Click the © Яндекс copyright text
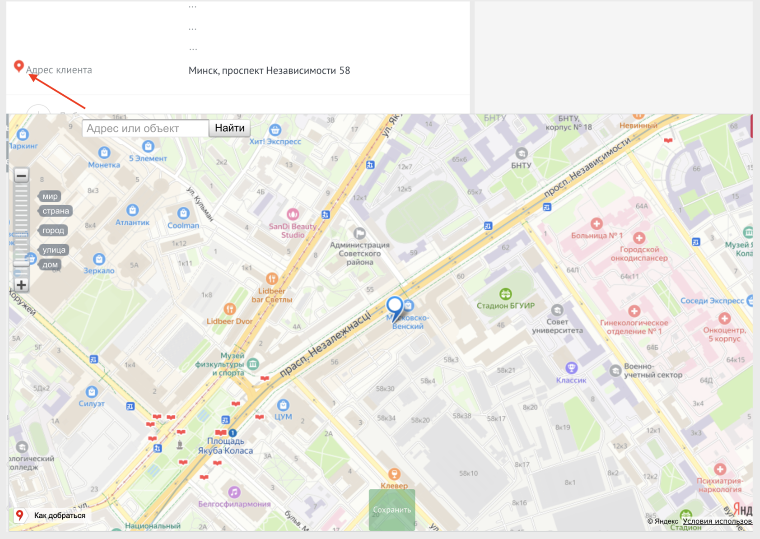Screen dimensions: 760x539 click(x=663, y=521)
